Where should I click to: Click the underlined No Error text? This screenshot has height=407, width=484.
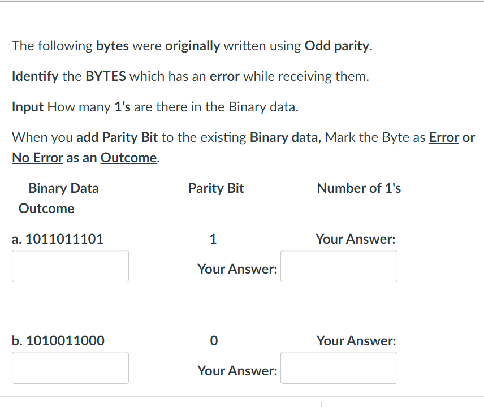point(37,158)
